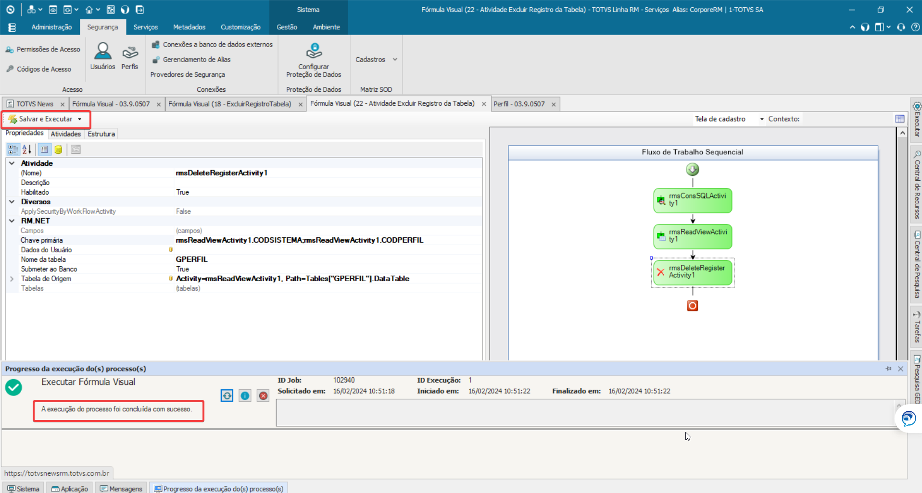Open the panel layout icon in the title area

(x=879, y=27)
